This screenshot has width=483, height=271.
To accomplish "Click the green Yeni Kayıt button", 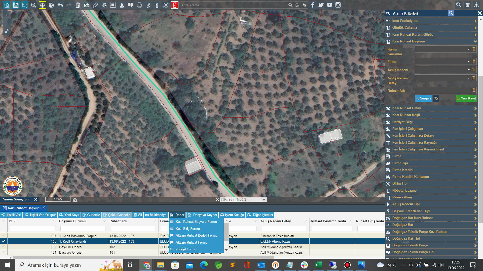I will 466,98.
